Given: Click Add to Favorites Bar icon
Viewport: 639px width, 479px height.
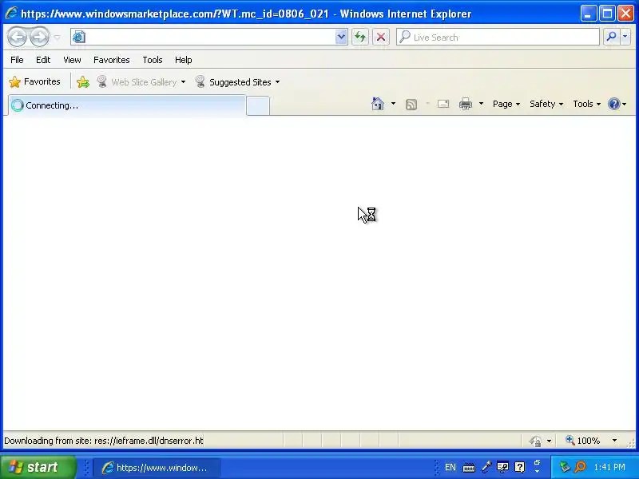Looking at the screenshot, I should click(x=83, y=82).
